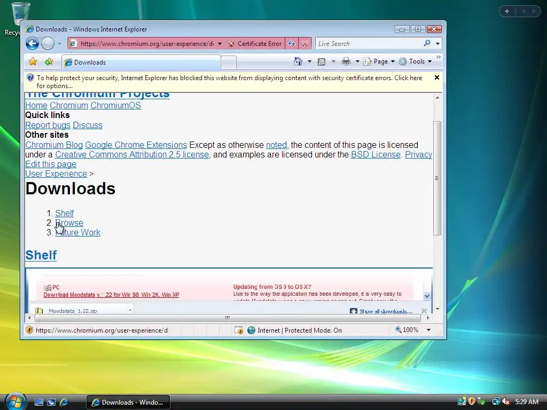Click the information bar security message

(x=229, y=82)
